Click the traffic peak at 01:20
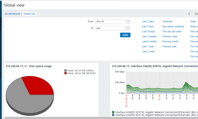 pyautogui.click(x=186, y=82)
